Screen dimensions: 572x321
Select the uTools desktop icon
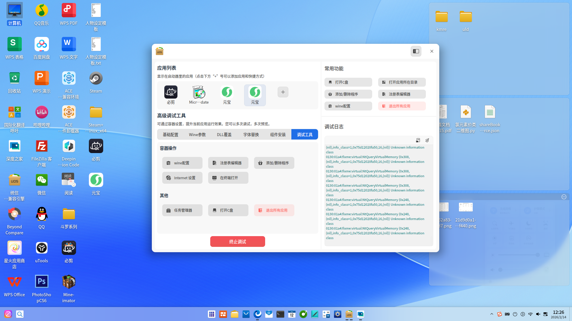click(x=42, y=252)
